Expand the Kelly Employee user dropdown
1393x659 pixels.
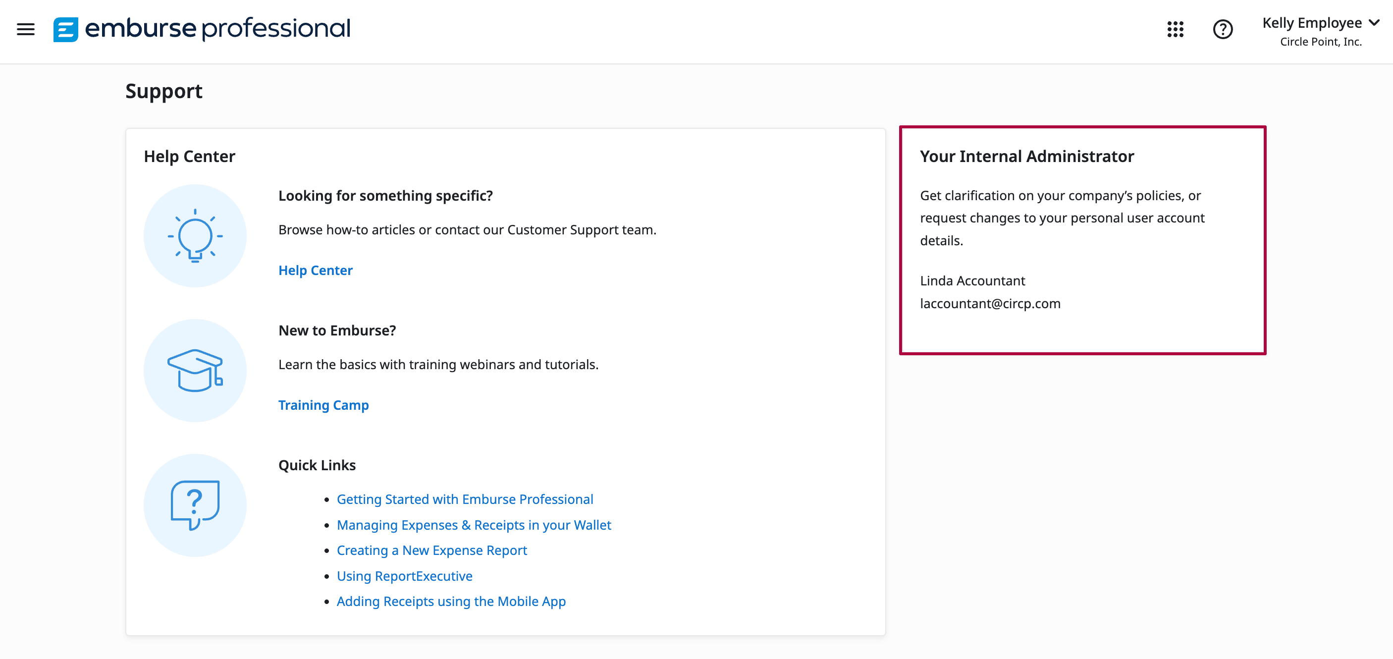(x=1374, y=23)
